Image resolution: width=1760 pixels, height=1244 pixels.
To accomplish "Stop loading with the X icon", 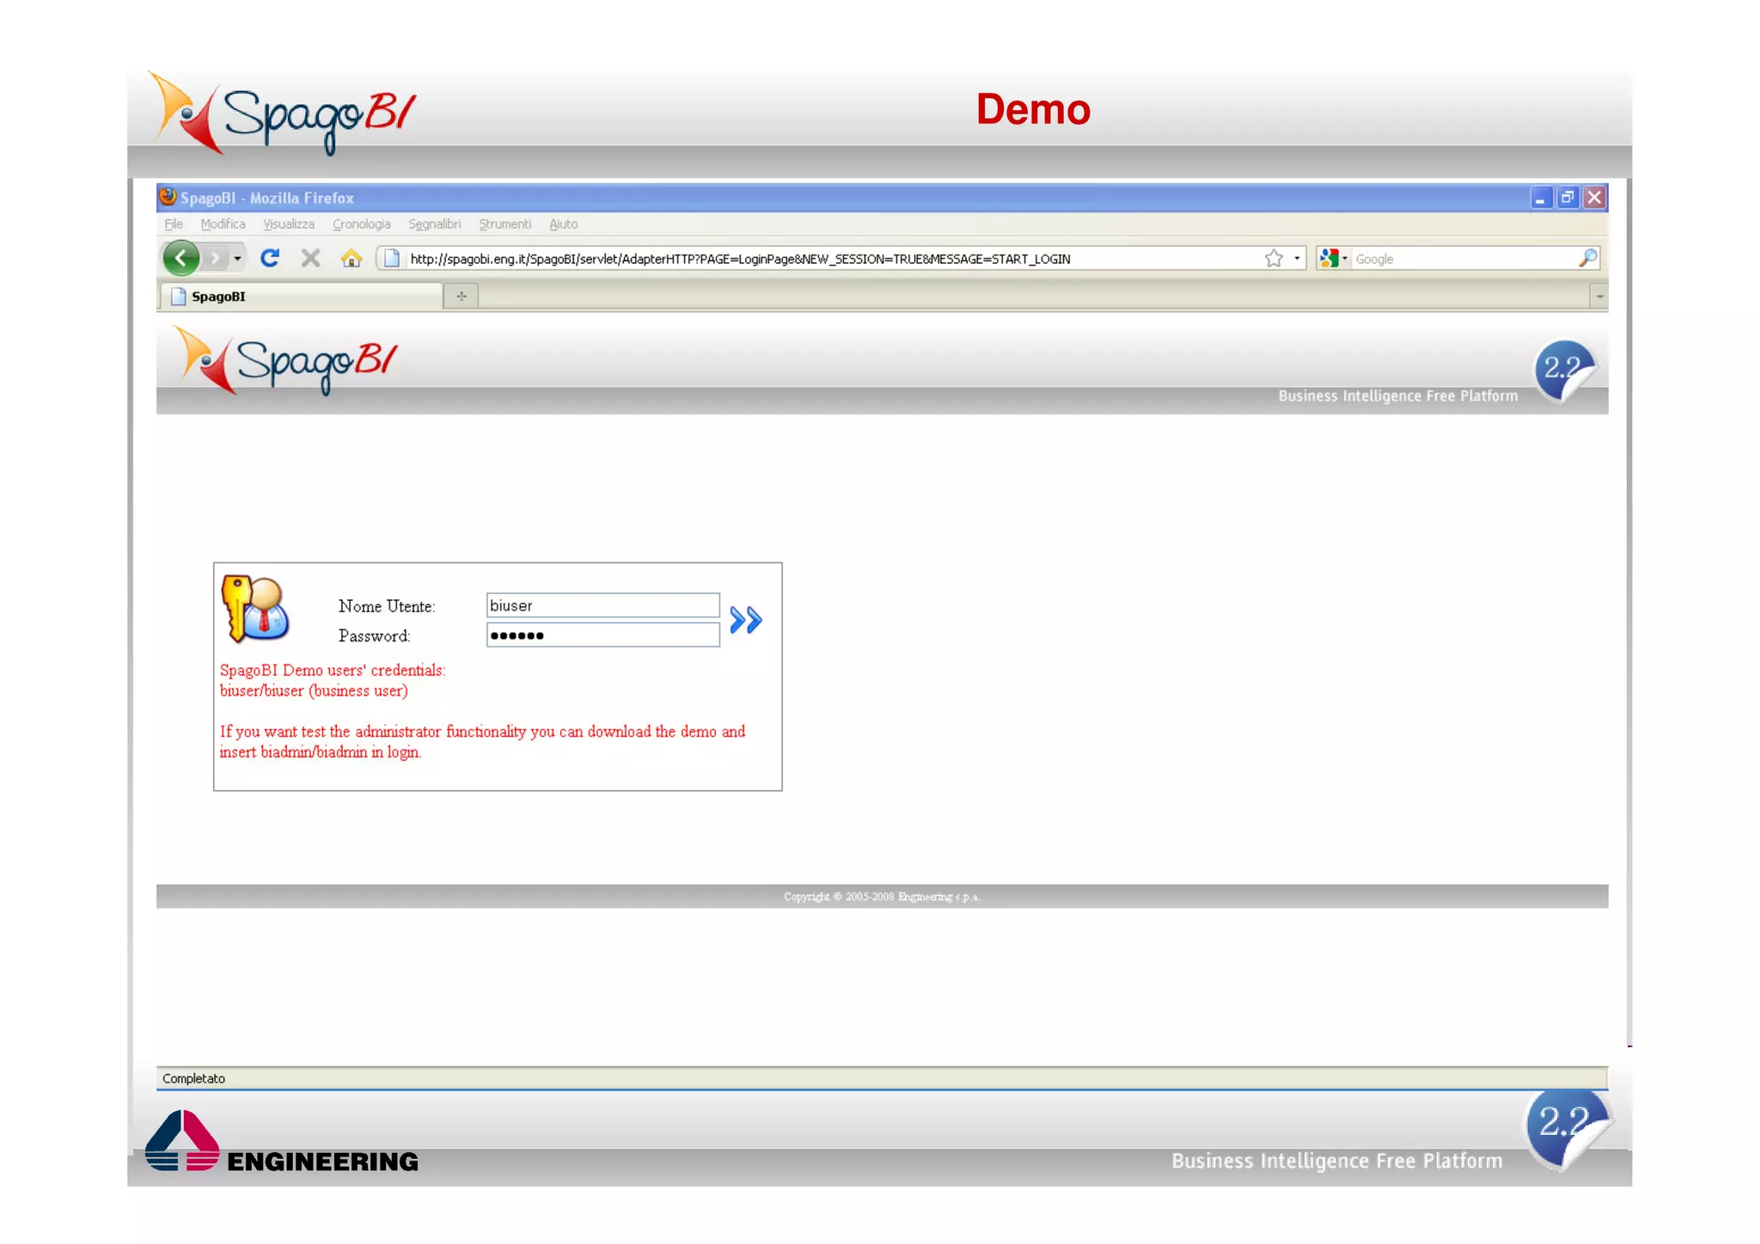I will 310,258.
